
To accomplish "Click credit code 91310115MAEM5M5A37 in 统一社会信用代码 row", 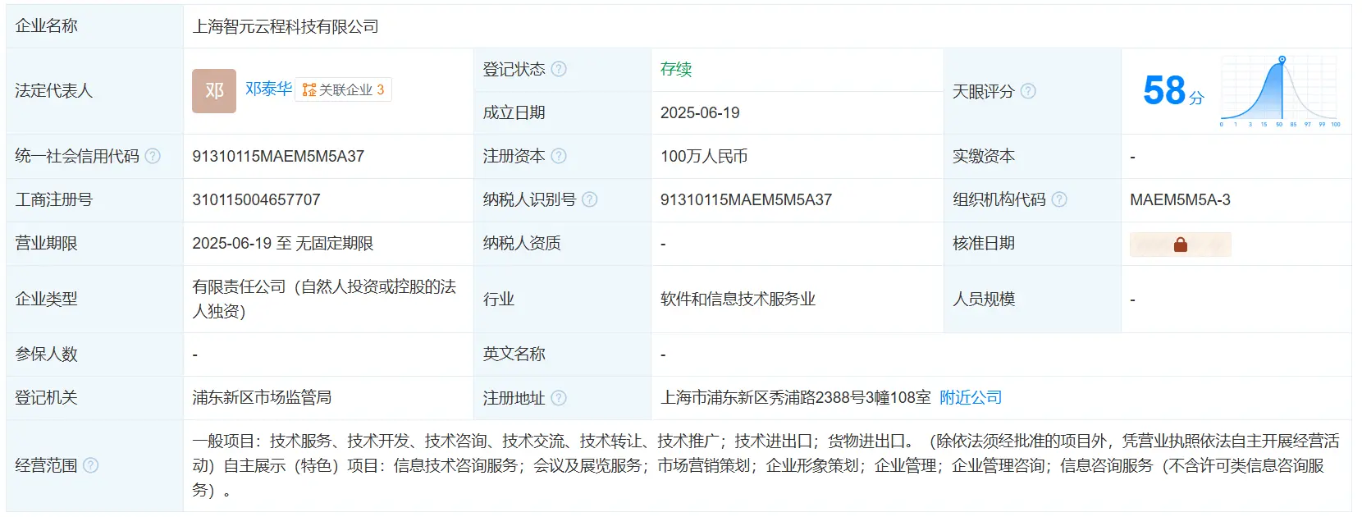I will tap(278, 156).
